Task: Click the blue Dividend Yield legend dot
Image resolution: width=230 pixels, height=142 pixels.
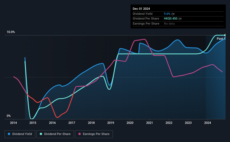Action: tap(9, 134)
